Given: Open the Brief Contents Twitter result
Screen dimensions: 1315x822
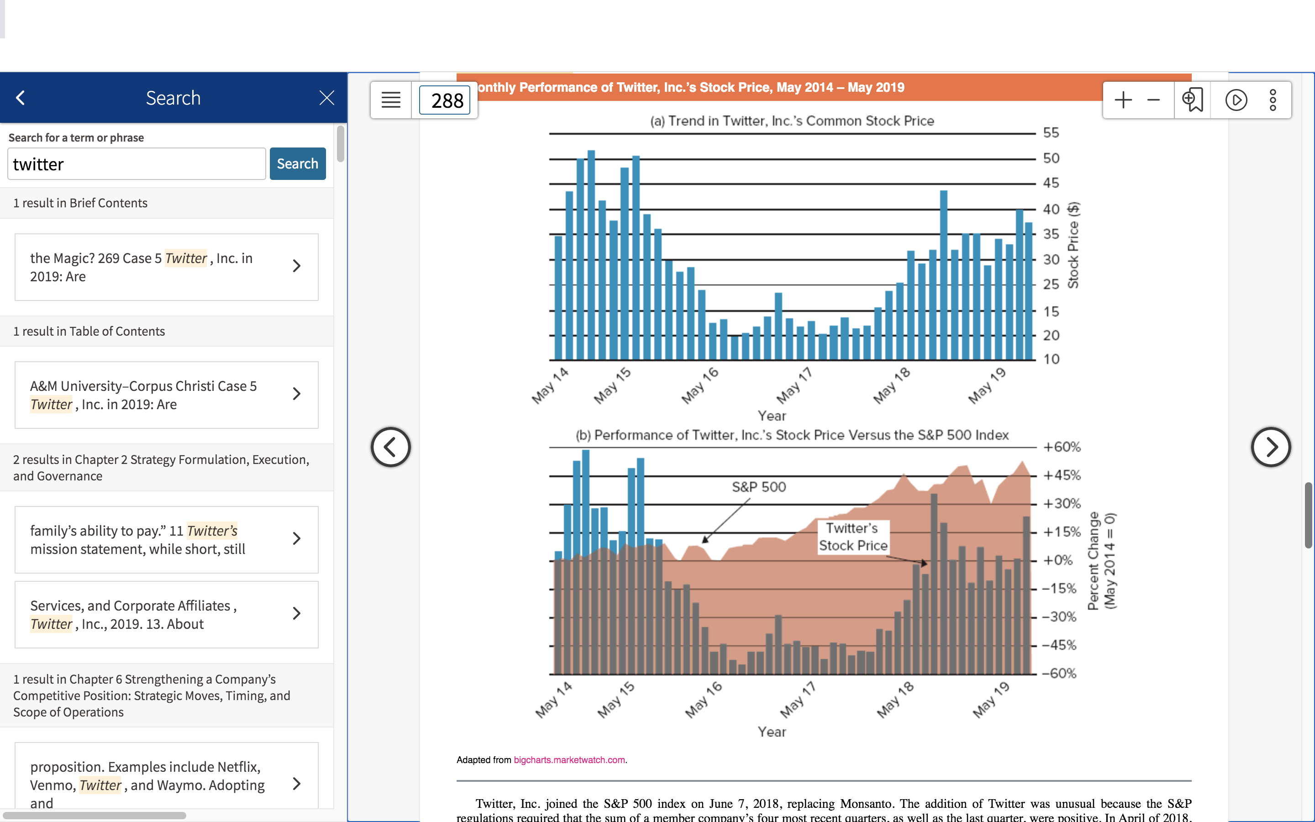Looking at the screenshot, I should (166, 267).
